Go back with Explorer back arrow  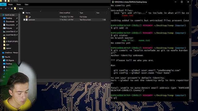click(2, 9)
